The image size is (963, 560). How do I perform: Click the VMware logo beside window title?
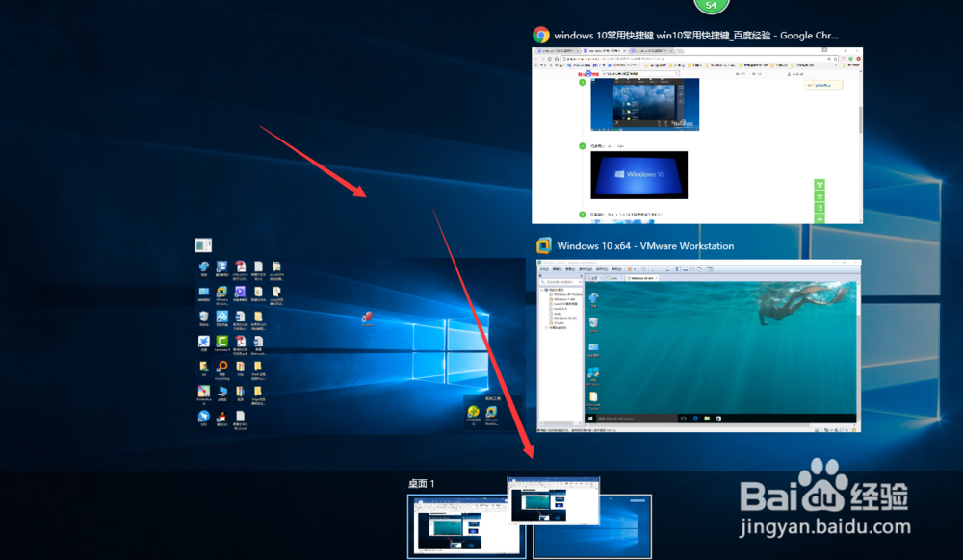tap(544, 245)
